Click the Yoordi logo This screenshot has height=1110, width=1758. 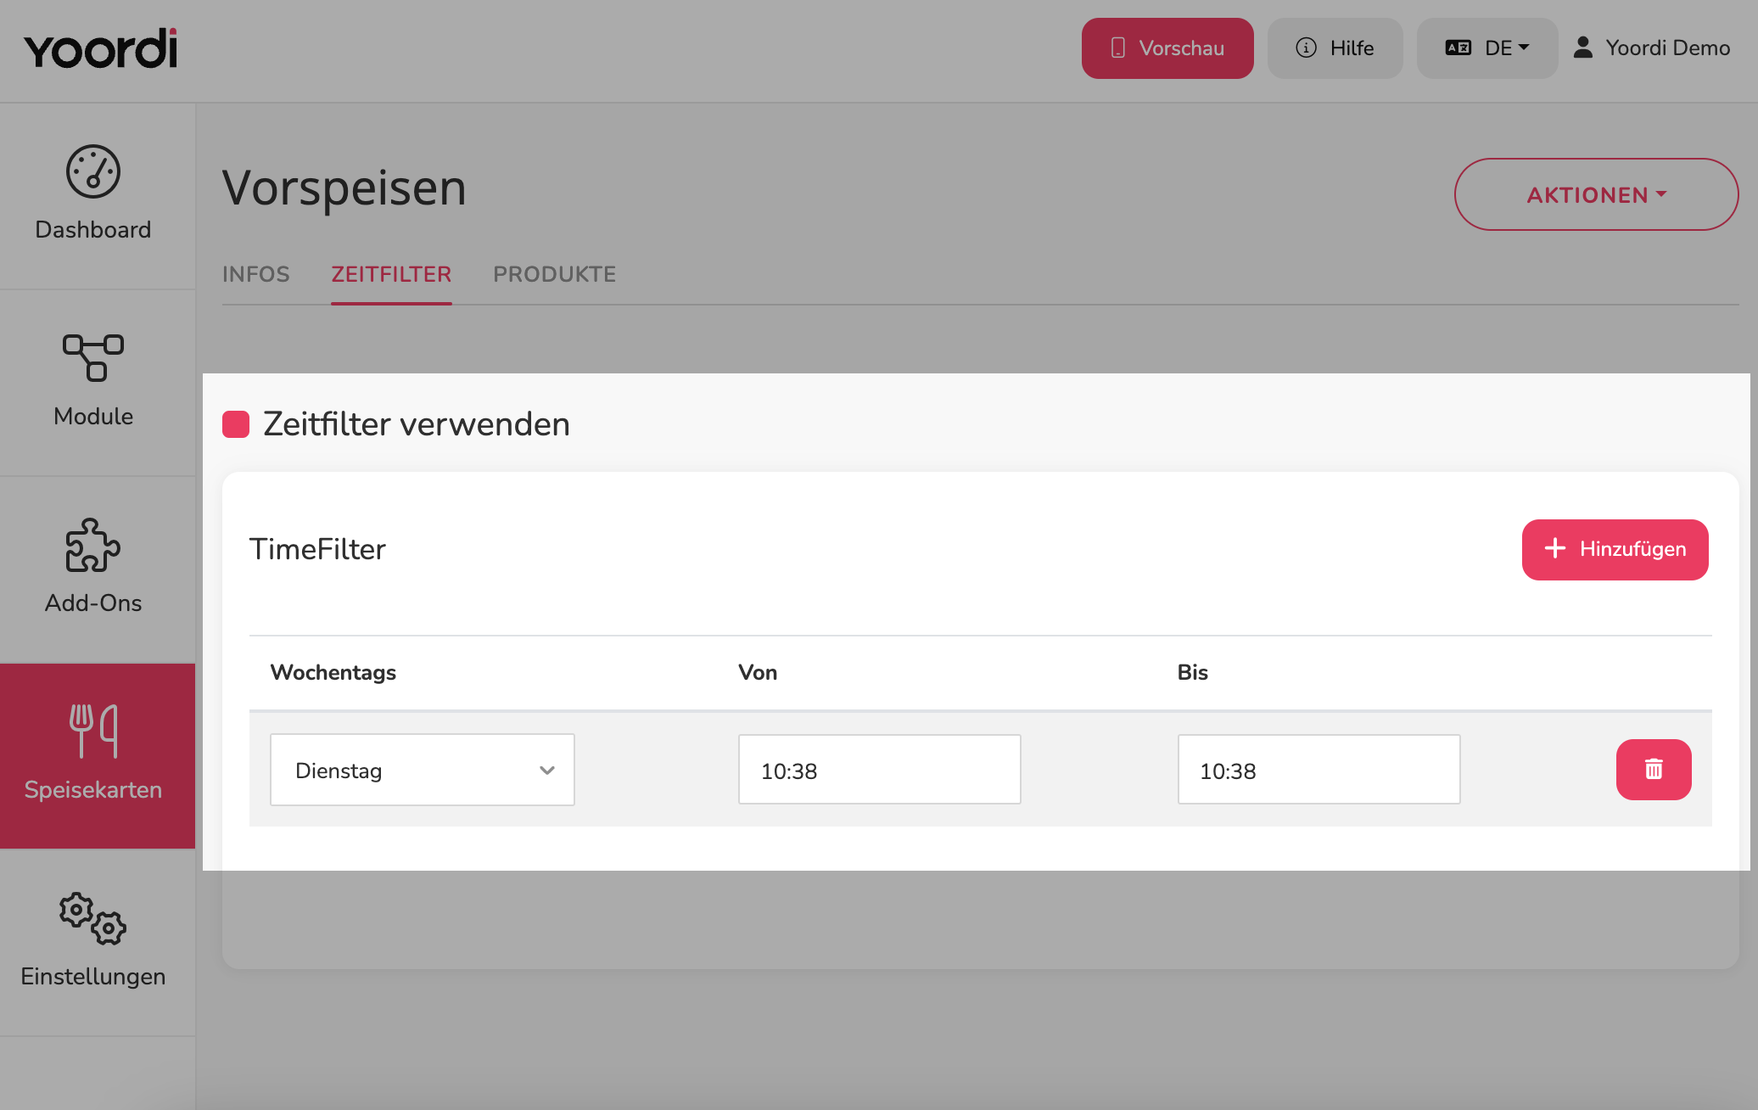pos(101,48)
